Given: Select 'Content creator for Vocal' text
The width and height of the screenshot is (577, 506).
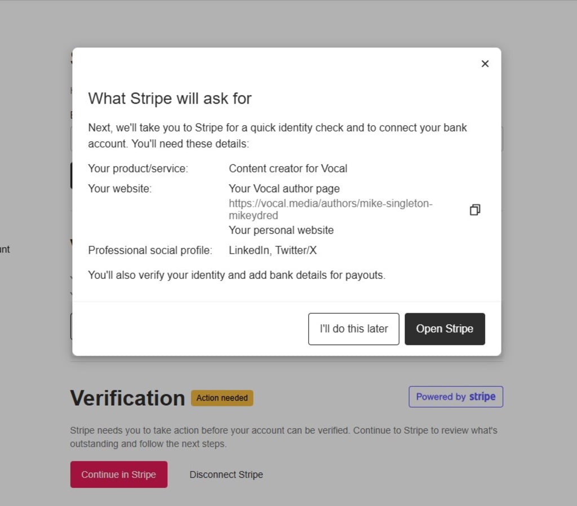Looking at the screenshot, I should click(x=288, y=168).
